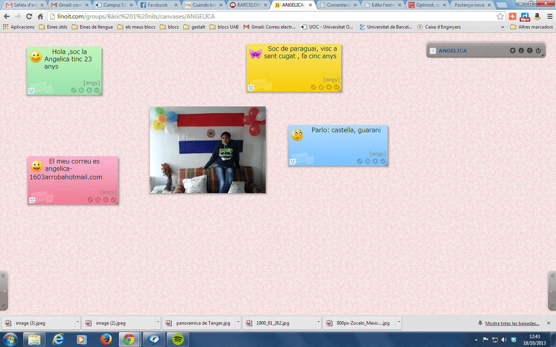
Task: Mark the green Hola sticky as done
Action: 97,90
